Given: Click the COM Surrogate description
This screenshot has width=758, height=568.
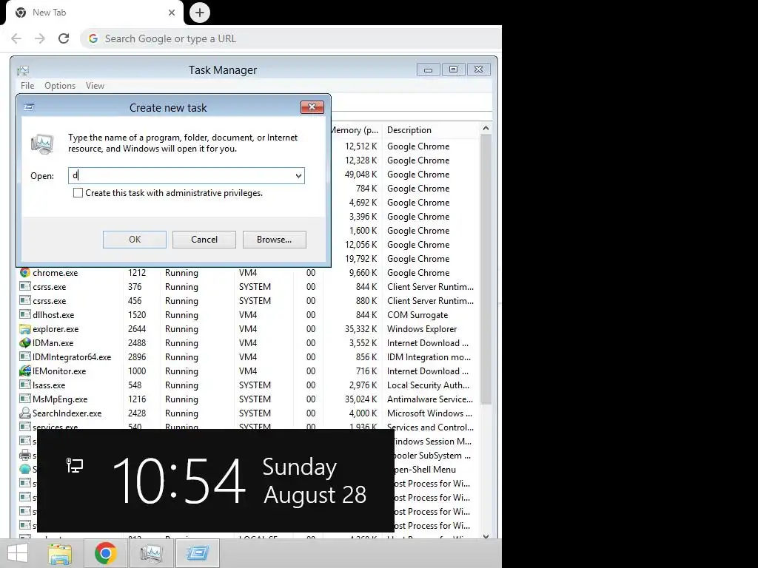Looking at the screenshot, I should coord(417,315).
